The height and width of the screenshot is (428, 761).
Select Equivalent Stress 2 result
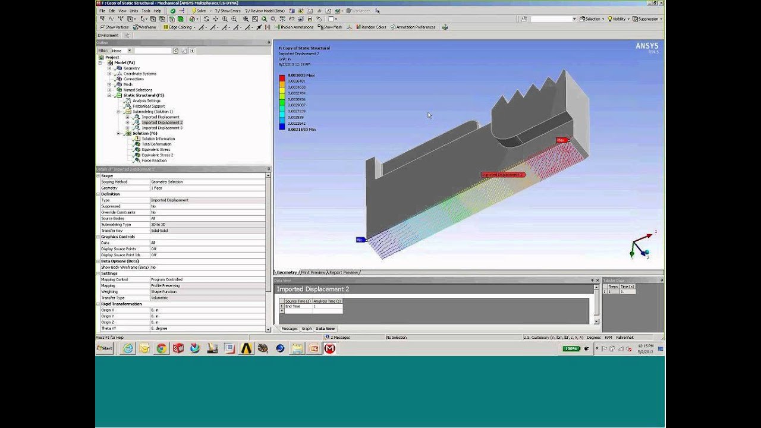tap(157, 155)
